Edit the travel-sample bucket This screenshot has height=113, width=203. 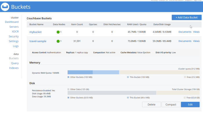pos(190,105)
